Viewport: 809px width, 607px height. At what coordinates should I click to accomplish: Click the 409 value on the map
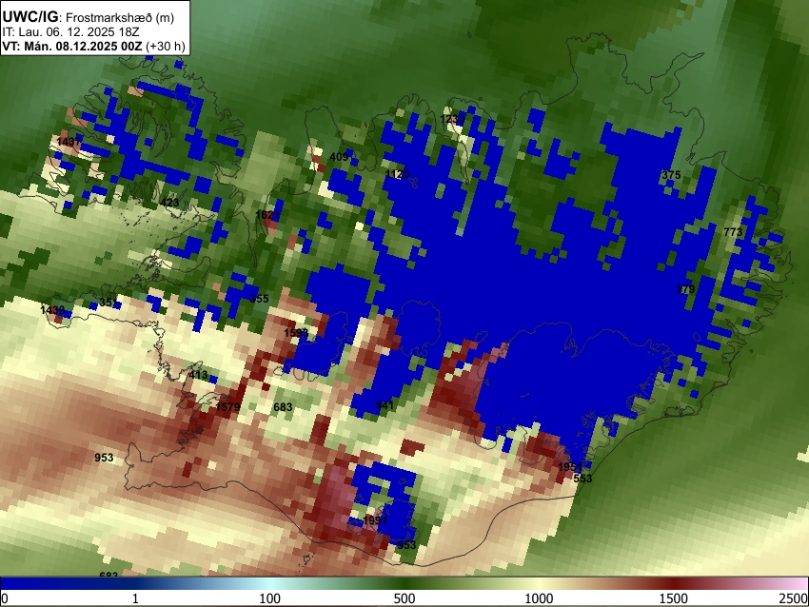coord(339,157)
